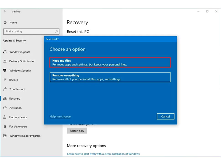Maximize the Settings window
Viewport: 221px width, 165px height.
tap(207, 12)
